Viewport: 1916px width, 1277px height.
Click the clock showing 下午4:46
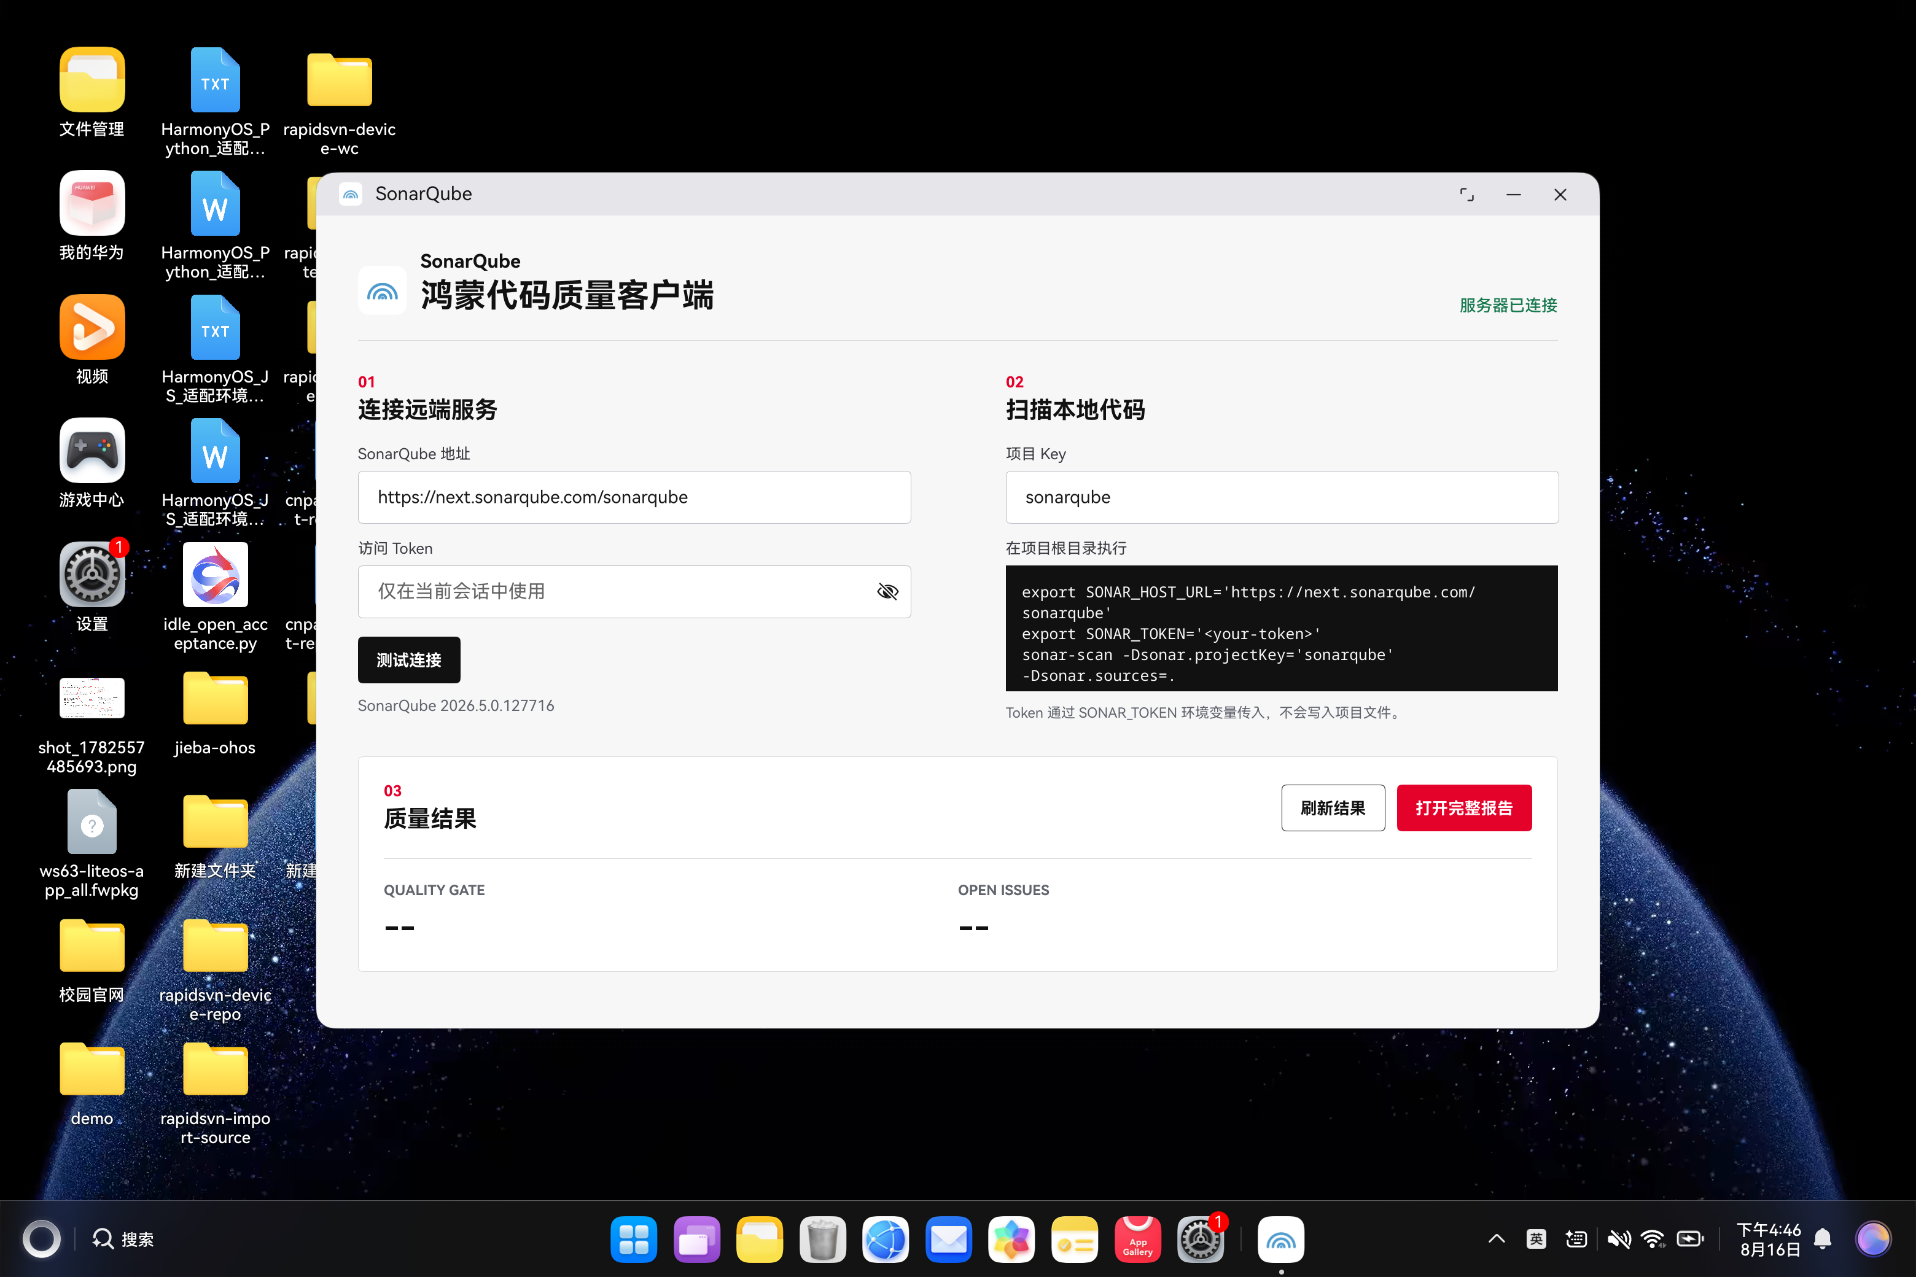tap(1768, 1230)
